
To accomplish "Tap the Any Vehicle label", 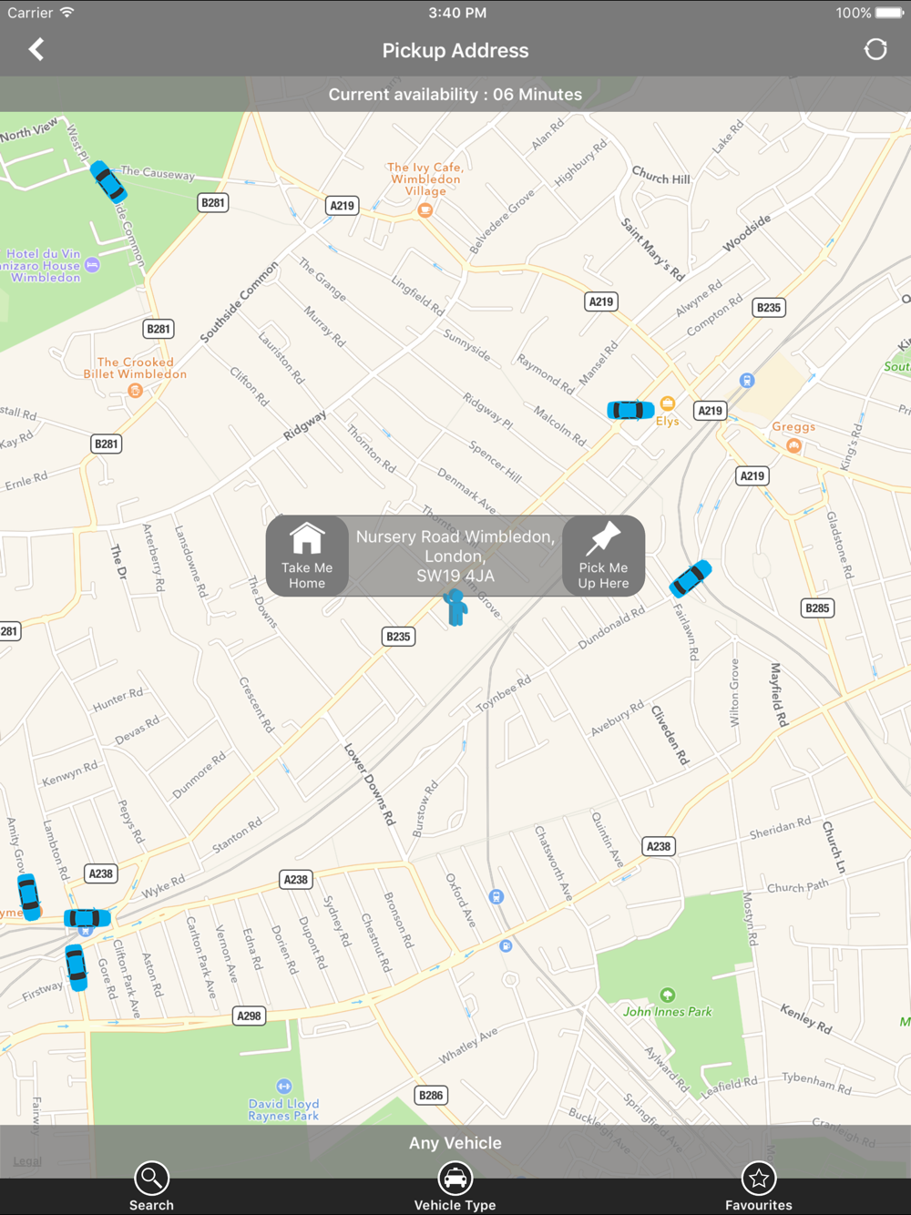I will 455,1143.
